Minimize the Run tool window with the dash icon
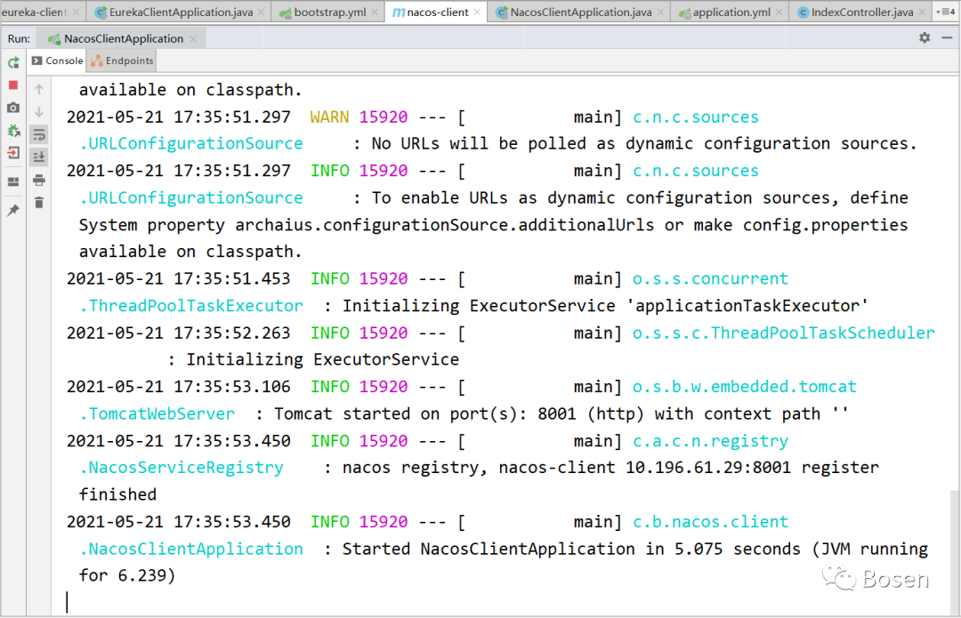The height and width of the screenshot is (618, 961). click(947, 38)
